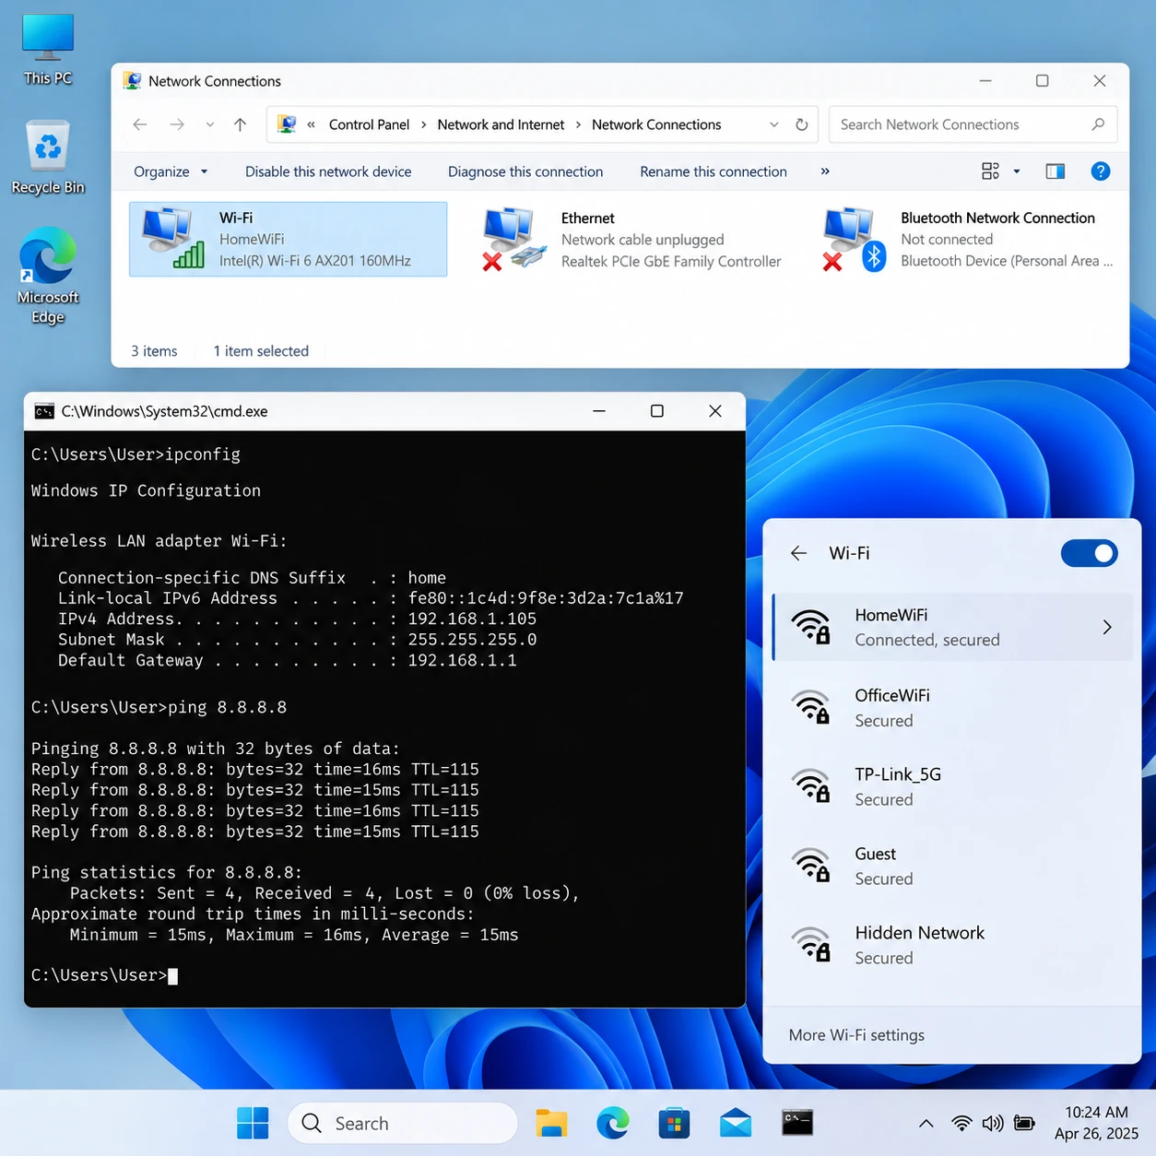Screen dimensions: 1156x1156
Task: Switch to Command Prompt on taskbar
Action: 797,1123
